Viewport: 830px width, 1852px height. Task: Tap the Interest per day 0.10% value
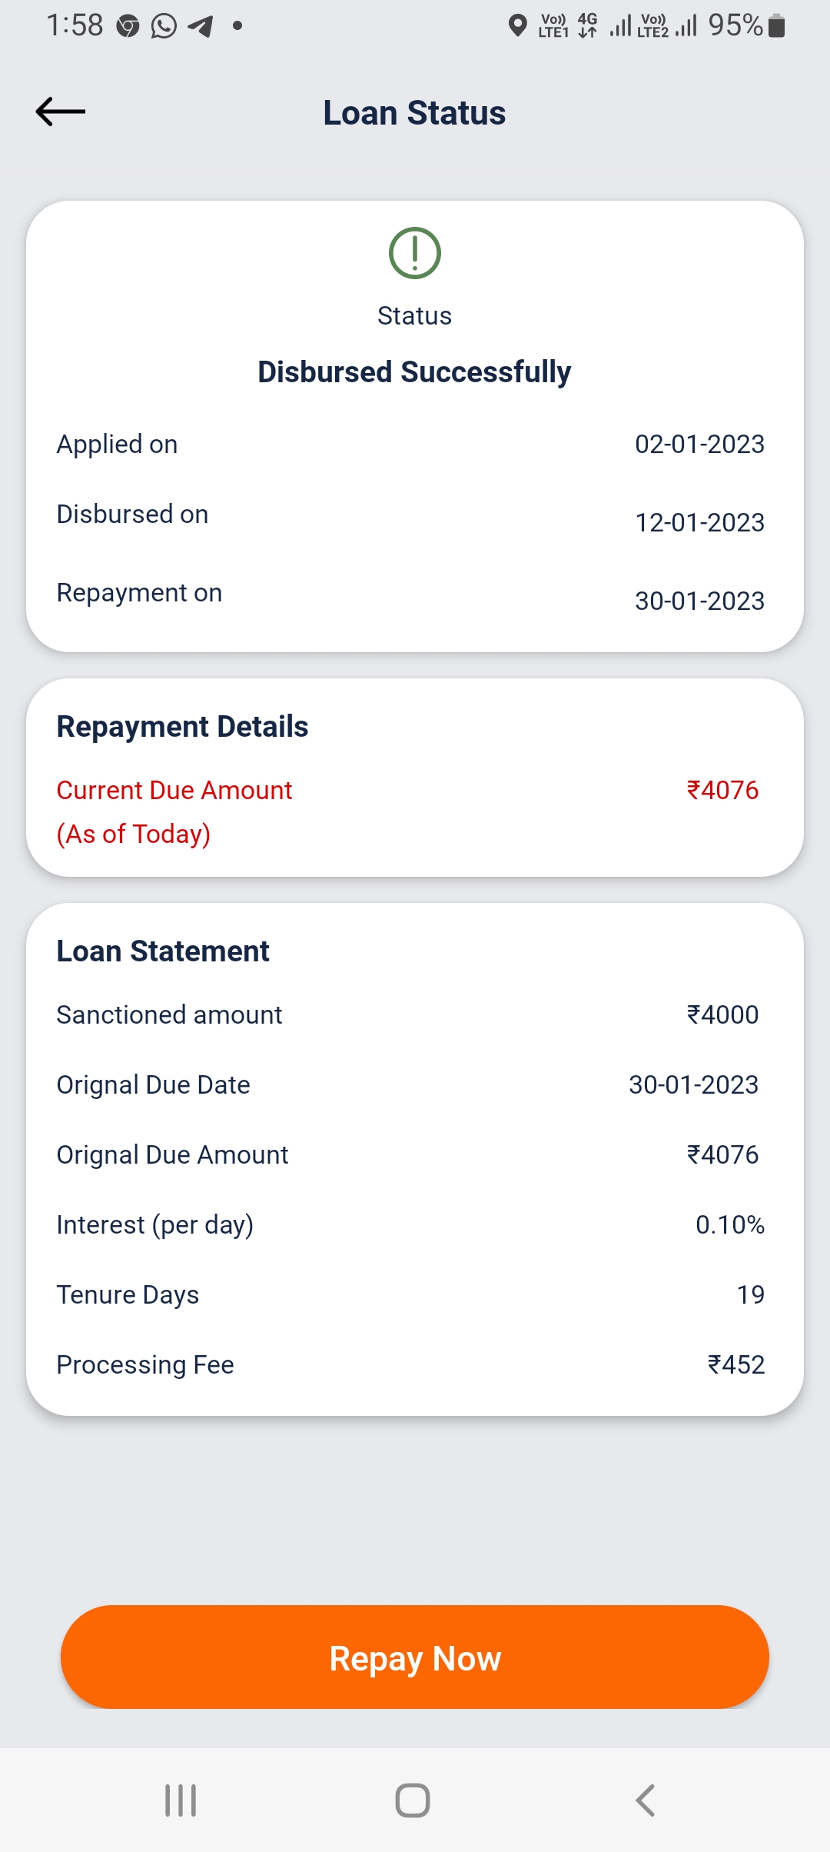point(730,1225)
